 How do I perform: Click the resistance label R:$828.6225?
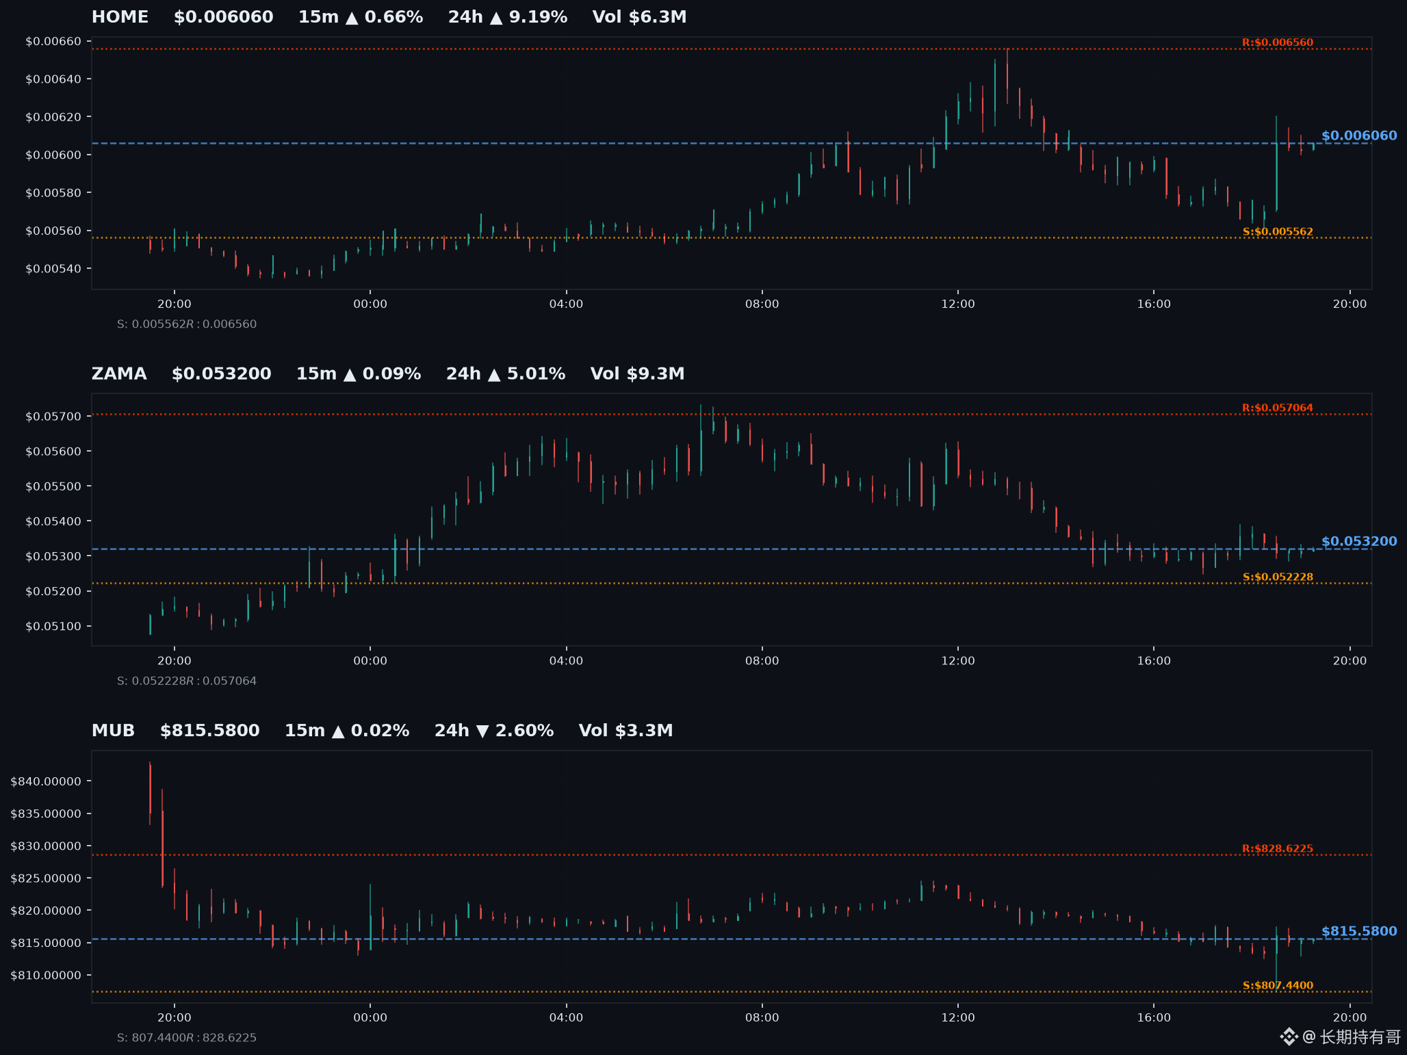[x=1278, y=848]
